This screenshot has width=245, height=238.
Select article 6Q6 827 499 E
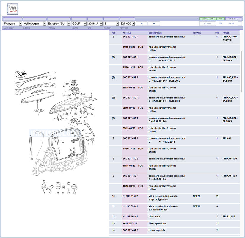coord(131,230)
